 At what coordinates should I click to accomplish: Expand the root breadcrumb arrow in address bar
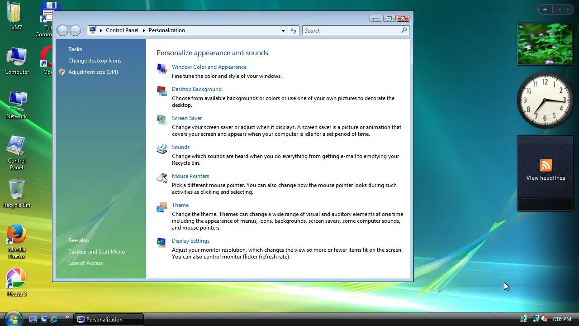[x=101, y=30]
